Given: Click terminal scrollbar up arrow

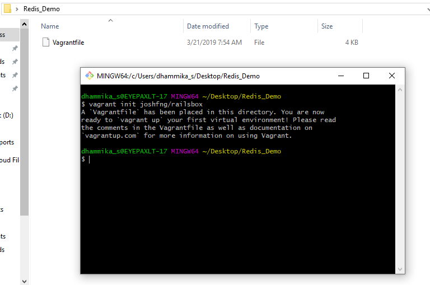Looking at the screenshot, I should pos(400,90).
